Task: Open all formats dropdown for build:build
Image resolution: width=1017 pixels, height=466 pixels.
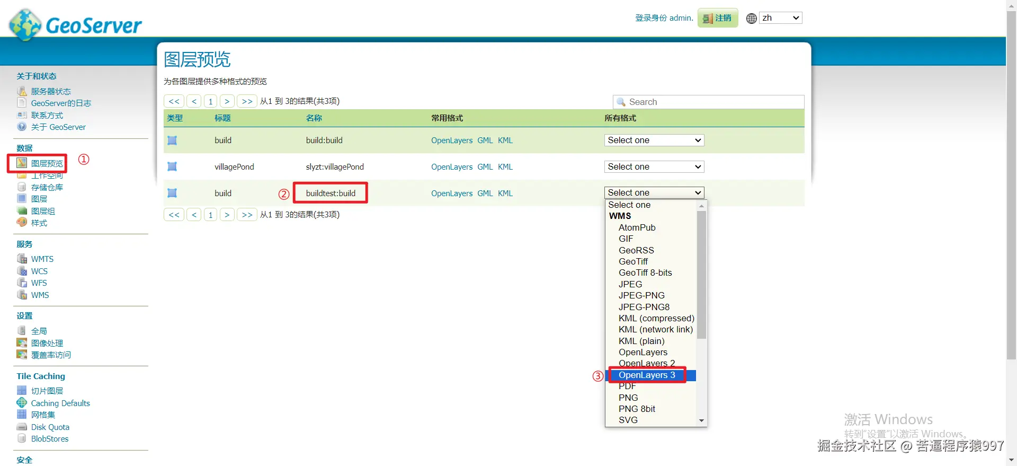Action: (x=654, y=140)
